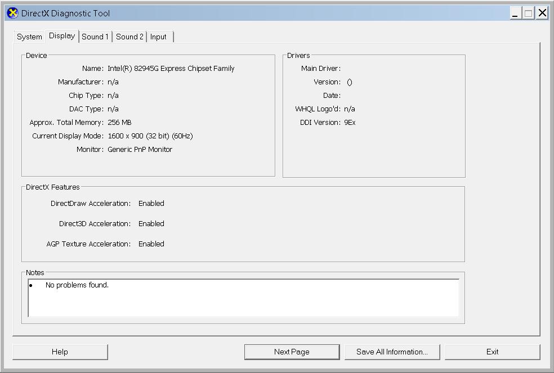Click the Drivers 'Date:' label
The image size is (554, 373).
click(332, 96)
